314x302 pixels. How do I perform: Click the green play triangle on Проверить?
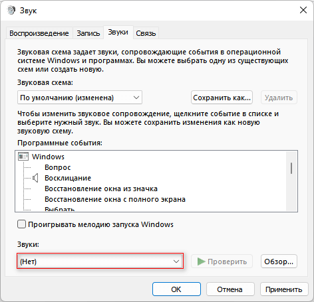tap(202, 262)
